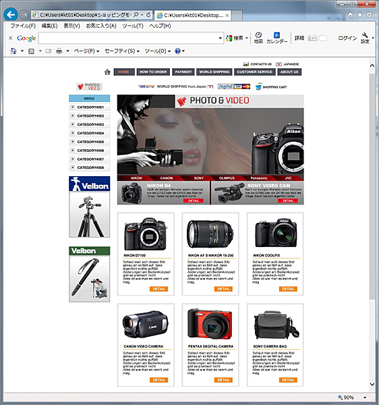Click the OLIMPUS brand tab on banner
This screenshot has height=405, width=379.
227,178
